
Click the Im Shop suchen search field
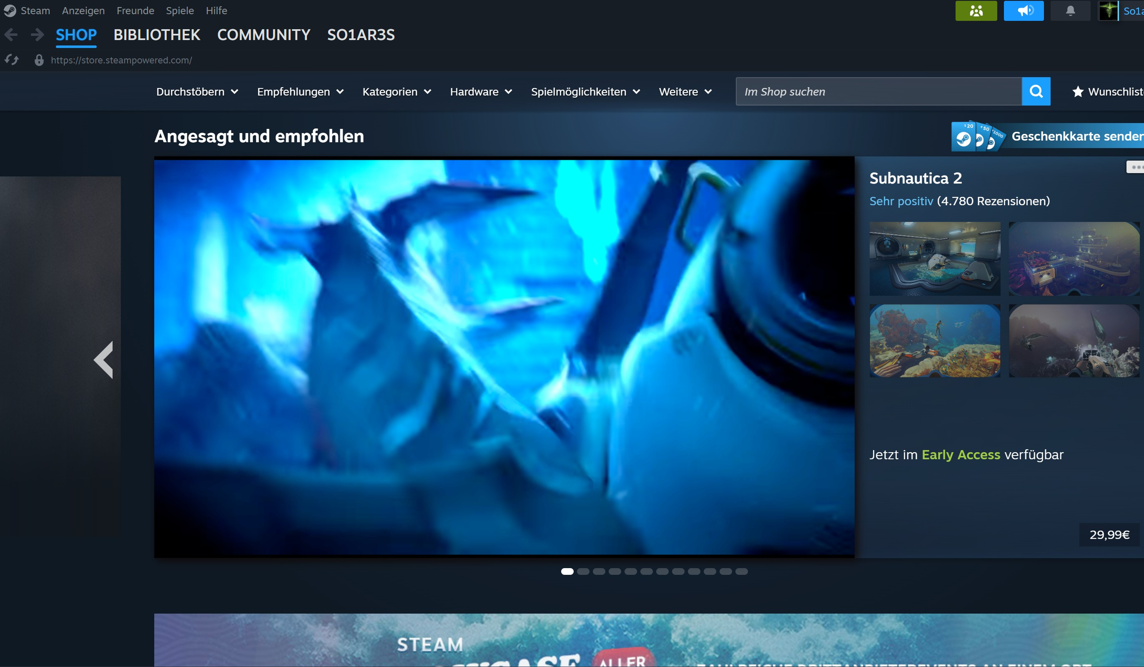pos(879,91)
